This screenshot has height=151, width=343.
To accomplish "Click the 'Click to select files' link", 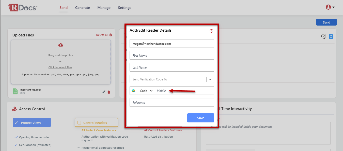I will (x=60, y=67).
